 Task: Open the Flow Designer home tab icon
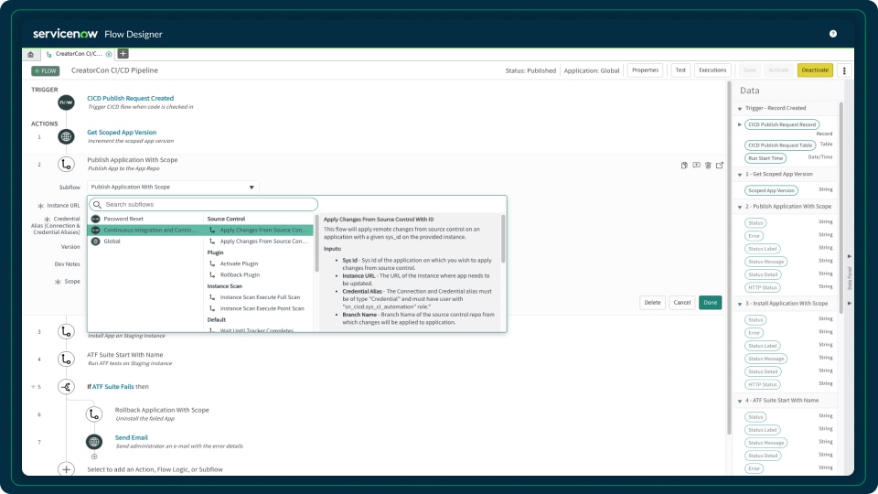click(x=31, y=54)
